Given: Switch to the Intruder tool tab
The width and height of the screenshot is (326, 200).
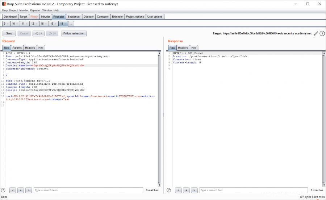Looking at the screenshot, I should [x=46, y=17].
